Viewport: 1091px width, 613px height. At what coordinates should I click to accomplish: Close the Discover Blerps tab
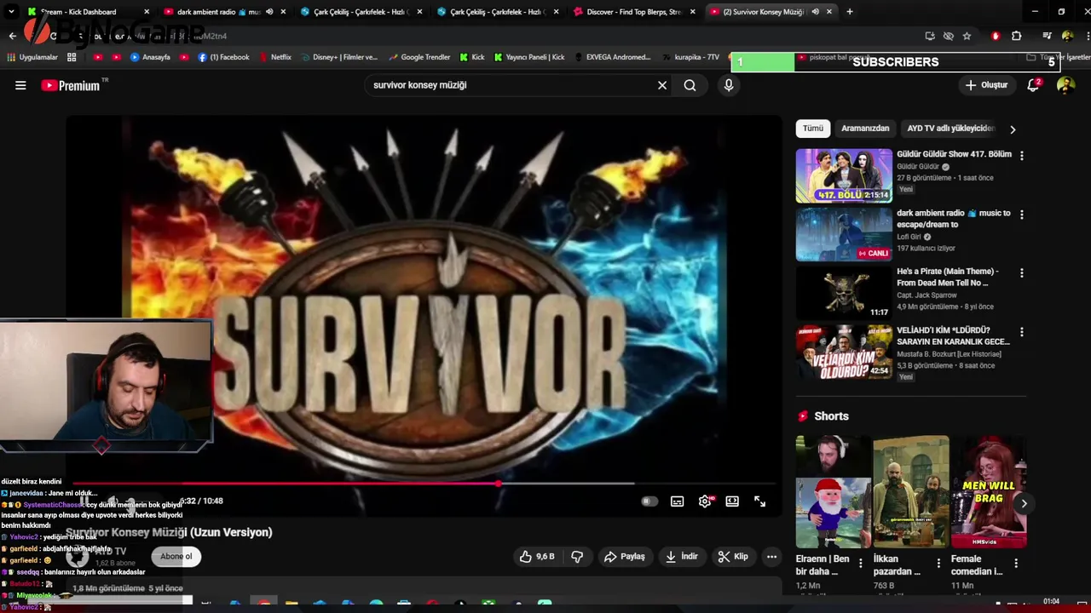point(692,12)
